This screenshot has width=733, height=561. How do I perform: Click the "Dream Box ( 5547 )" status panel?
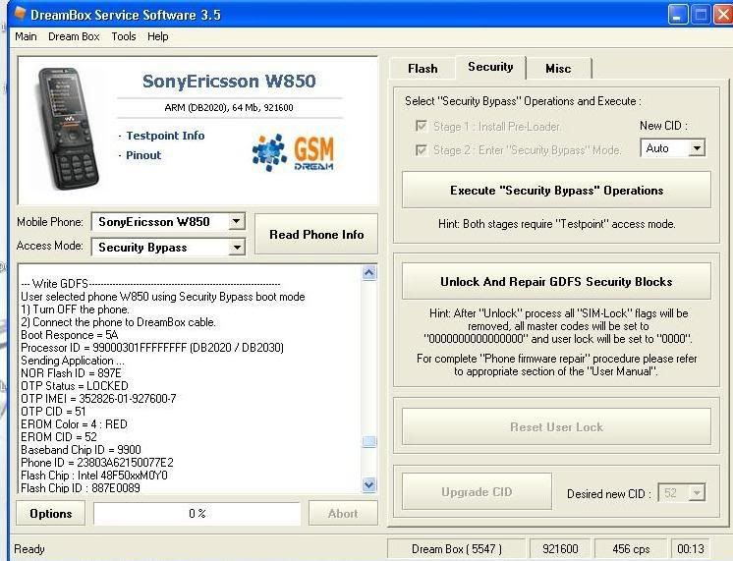click(456, 549)
